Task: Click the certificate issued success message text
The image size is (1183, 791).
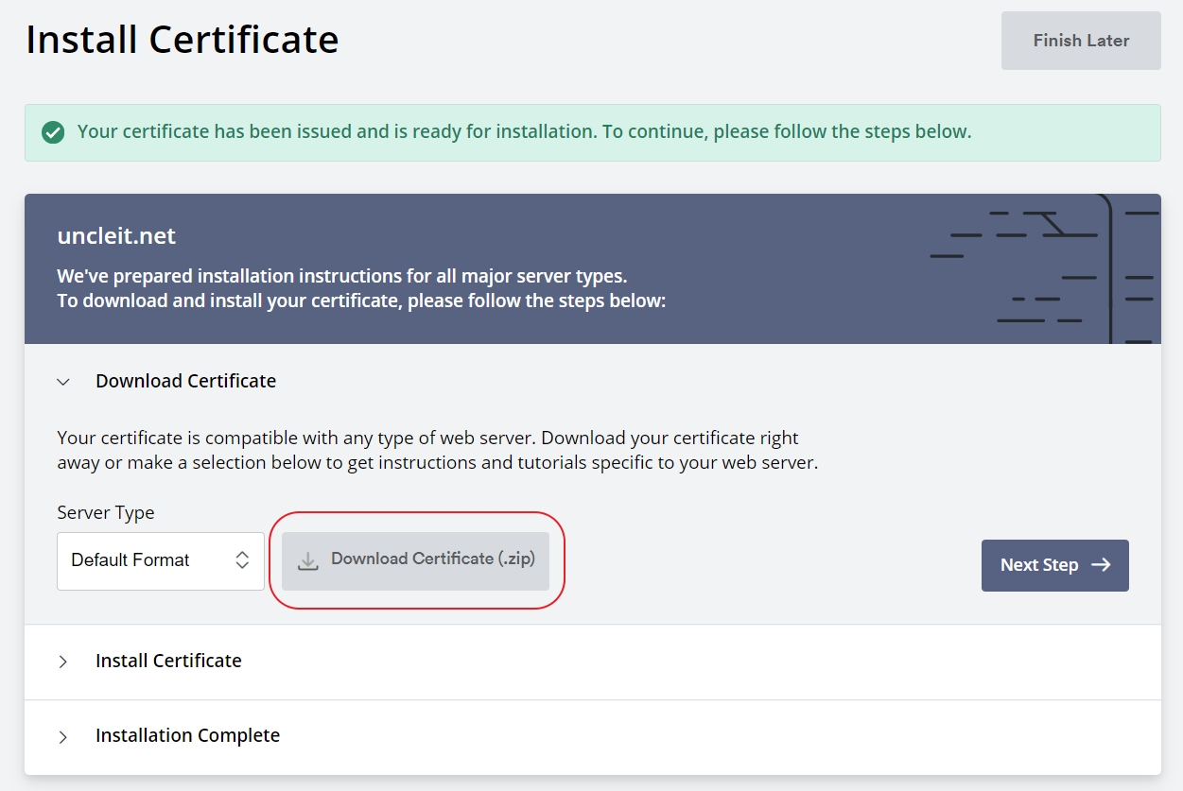Action: tap(524, 131)
